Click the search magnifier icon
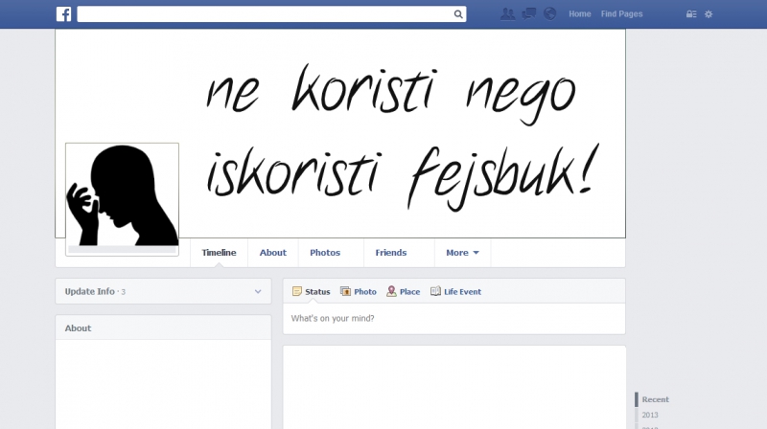Screen dimensions: 767x429 coord(458,14)
